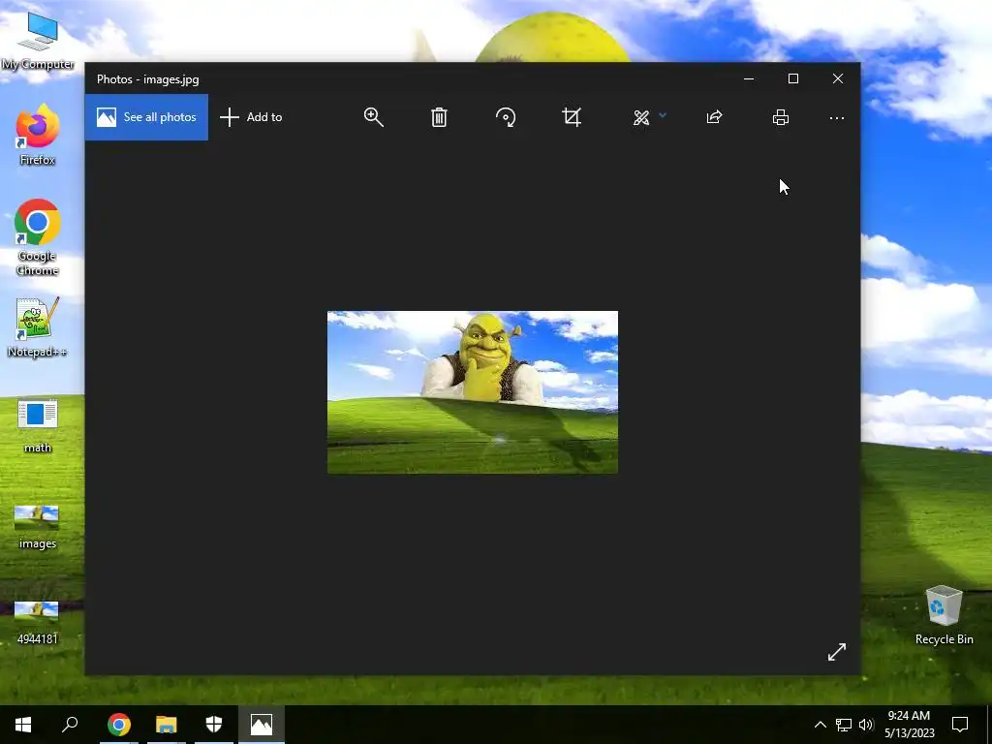992x744 pixels.
Task: Open Edit & Create tools icon
Action: [x=641, y=117]
